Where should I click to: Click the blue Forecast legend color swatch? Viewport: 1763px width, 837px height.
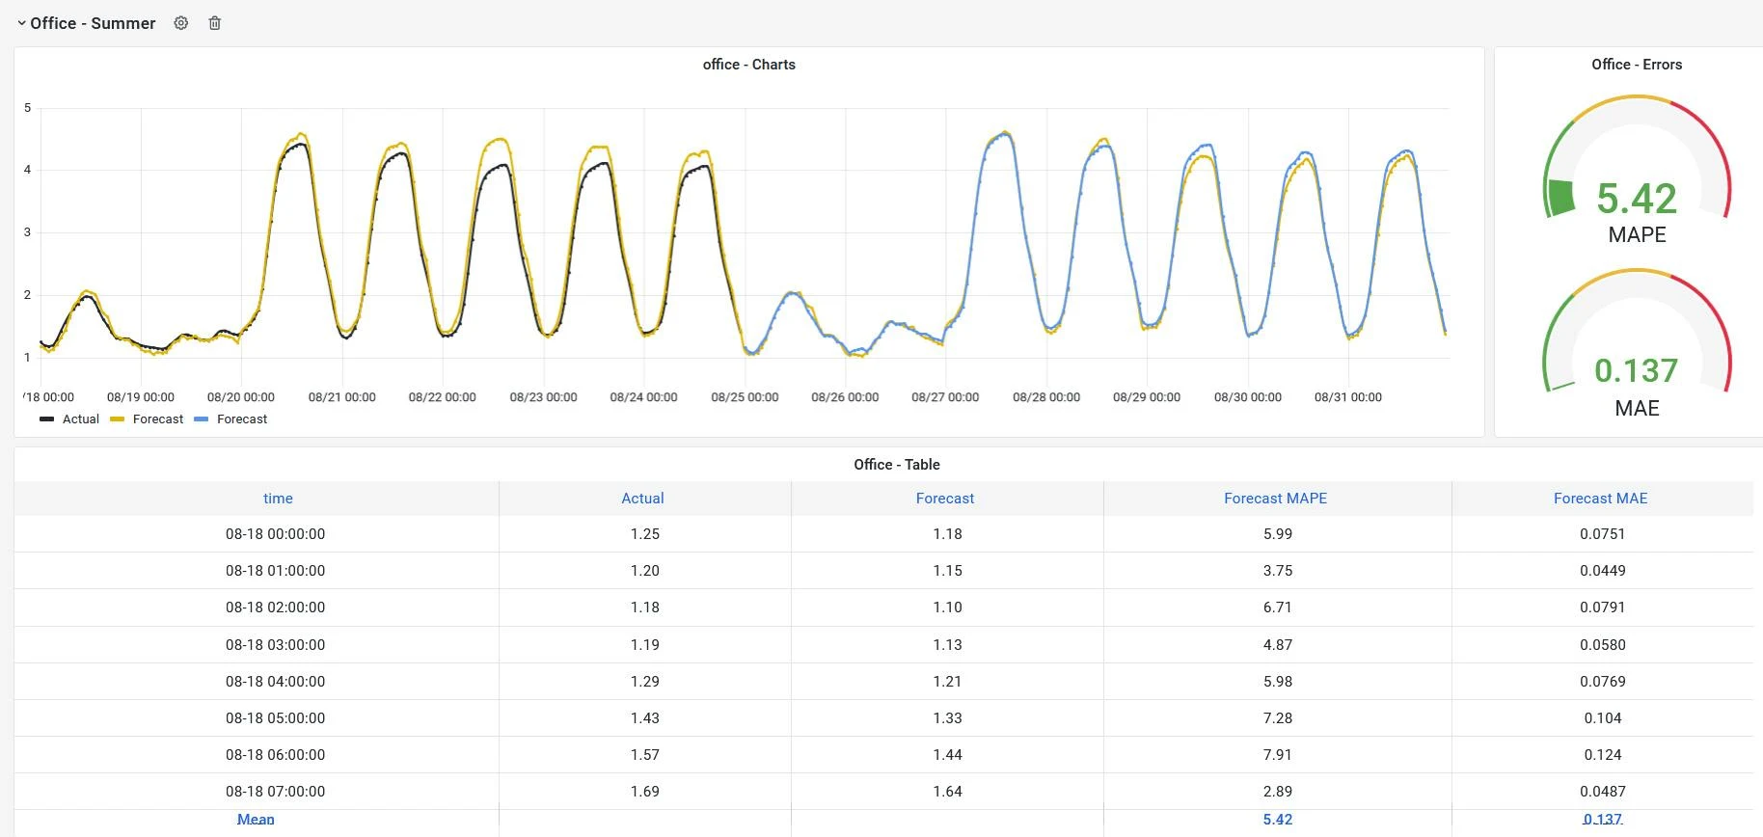[x=202, y=419]
